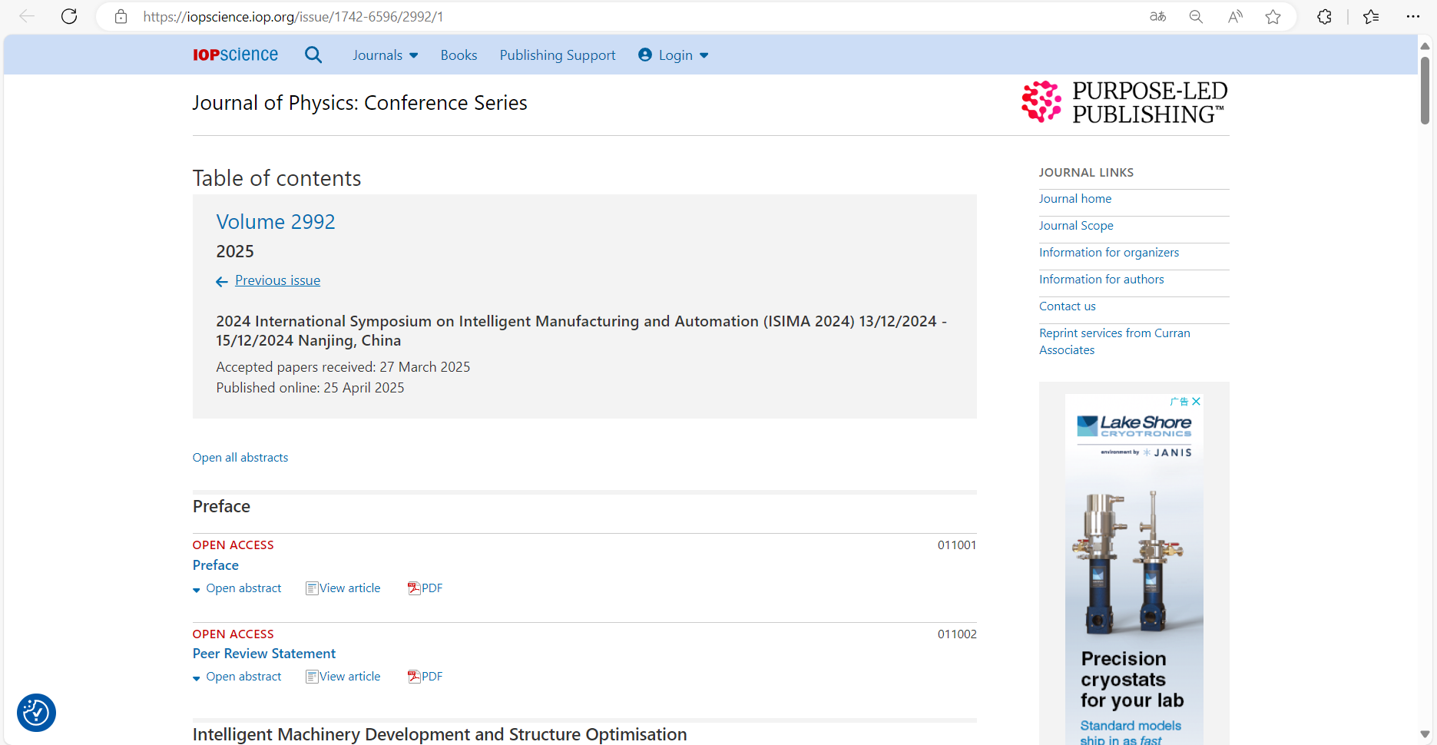Open Journal Scope link
This screenshot has height=745, width=1437.
pos(1076,226)
